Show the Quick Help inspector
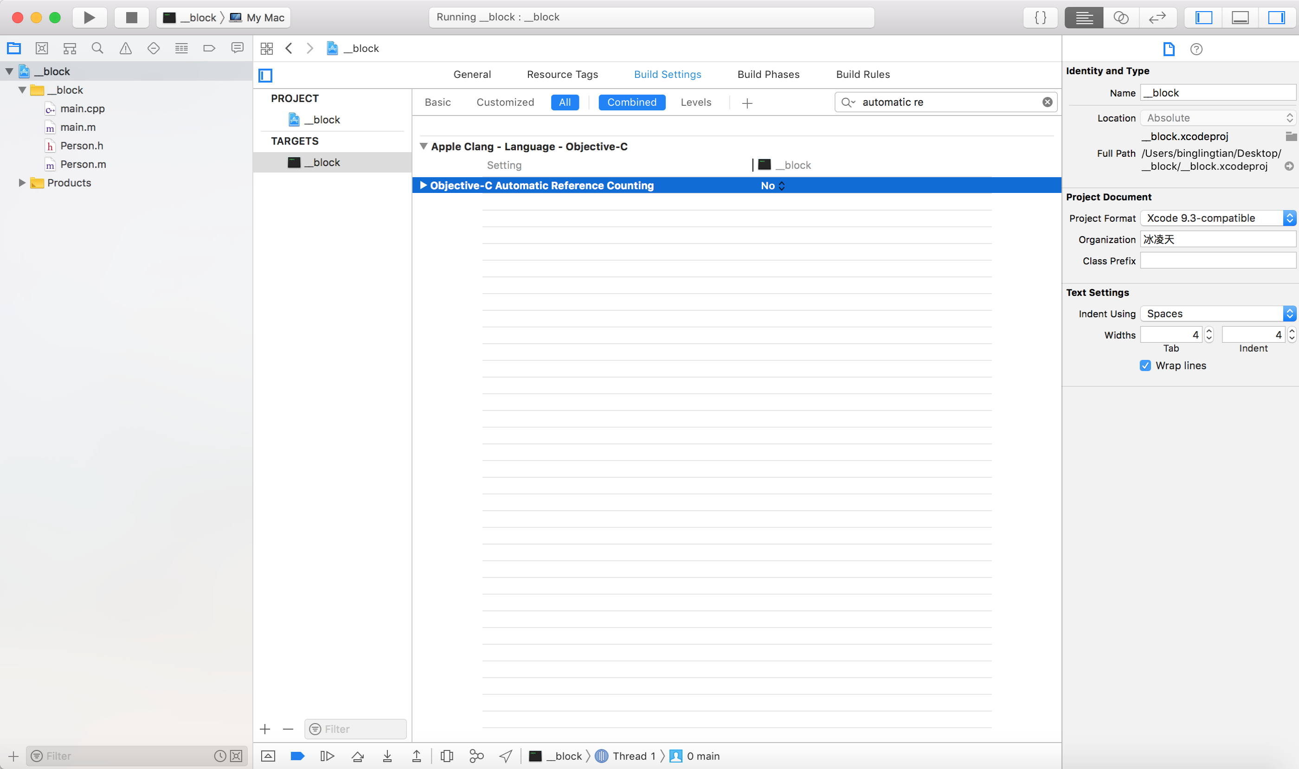Image resolution: width=1299 pixels, height=769 pixels. coord(1196,49)
